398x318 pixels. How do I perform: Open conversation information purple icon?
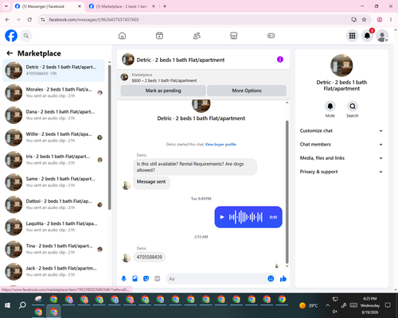tap(280, 60)
